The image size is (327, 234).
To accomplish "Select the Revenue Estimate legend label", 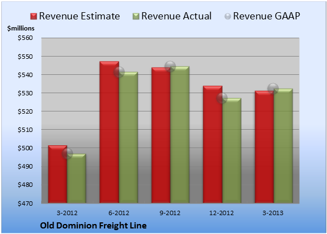I will [80, 16].
